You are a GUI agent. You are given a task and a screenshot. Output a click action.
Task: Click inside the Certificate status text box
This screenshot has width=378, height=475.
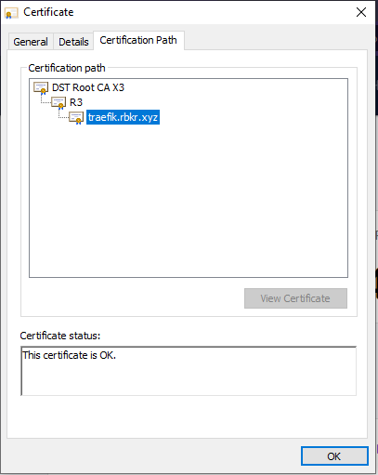point(189,371)
